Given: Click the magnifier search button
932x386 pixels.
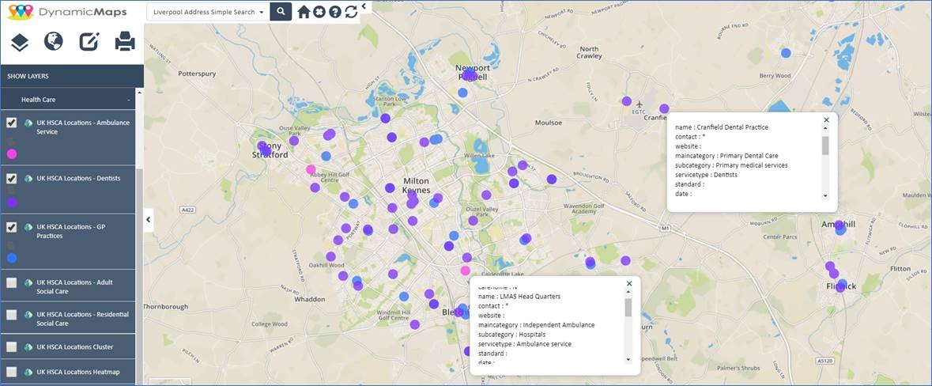Looking at the screenshot, I should (281, 11).
